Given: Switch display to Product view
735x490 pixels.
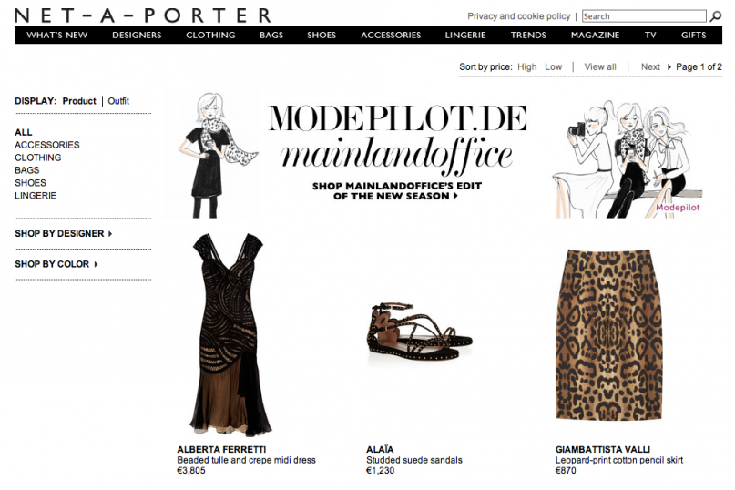Looking at the screenshot, I should 79,101.
